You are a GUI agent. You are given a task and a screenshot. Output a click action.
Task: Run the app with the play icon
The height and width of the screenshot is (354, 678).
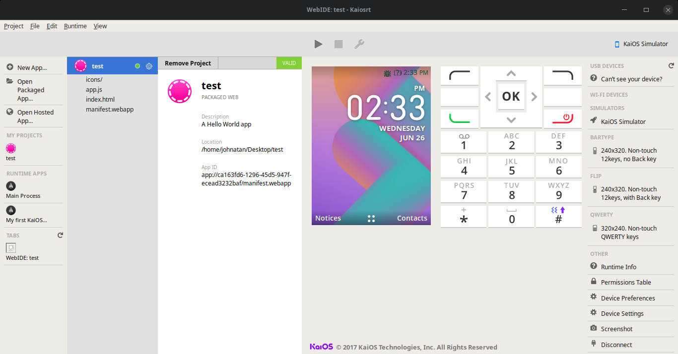318,44
